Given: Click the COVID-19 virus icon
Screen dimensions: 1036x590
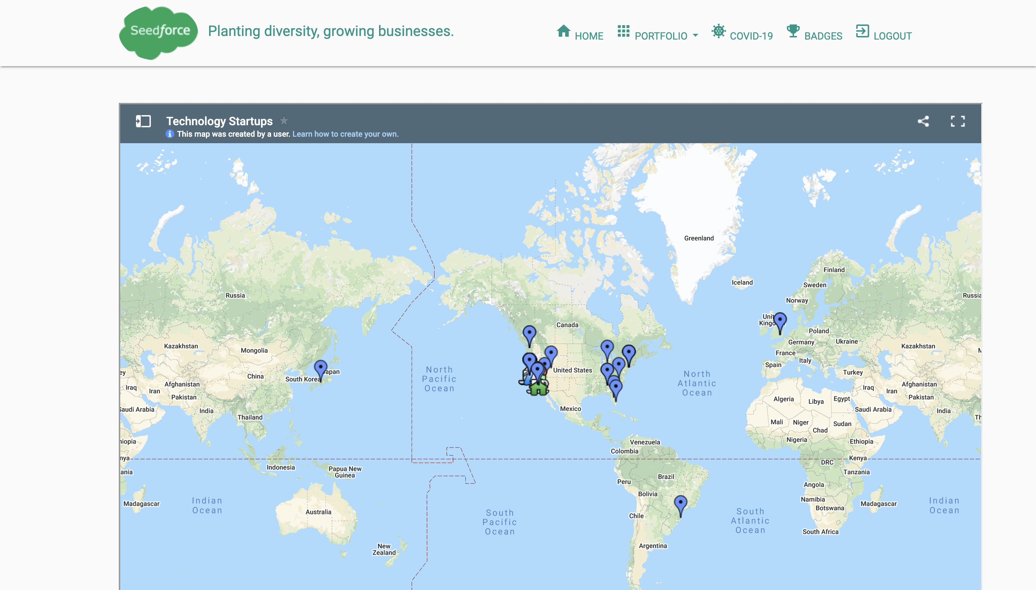Looking at the screenshot, I should (718, 31).
